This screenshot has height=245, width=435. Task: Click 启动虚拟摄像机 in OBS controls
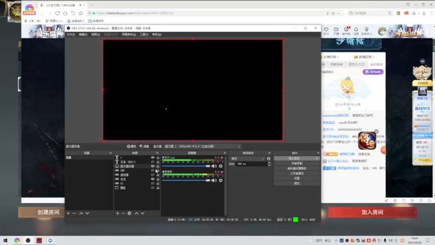click(296, 168)
